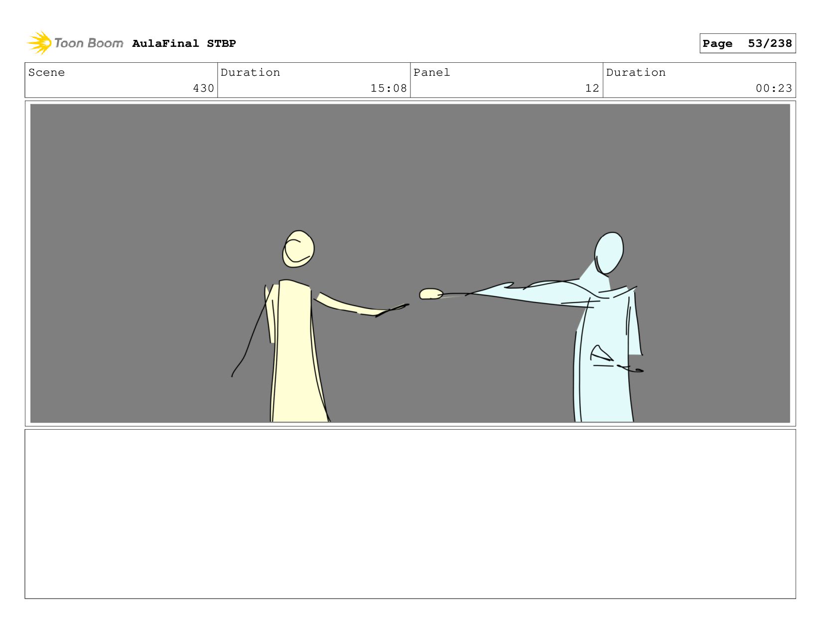Click the 'Page 53/238' page indicator

pos(747,43)
